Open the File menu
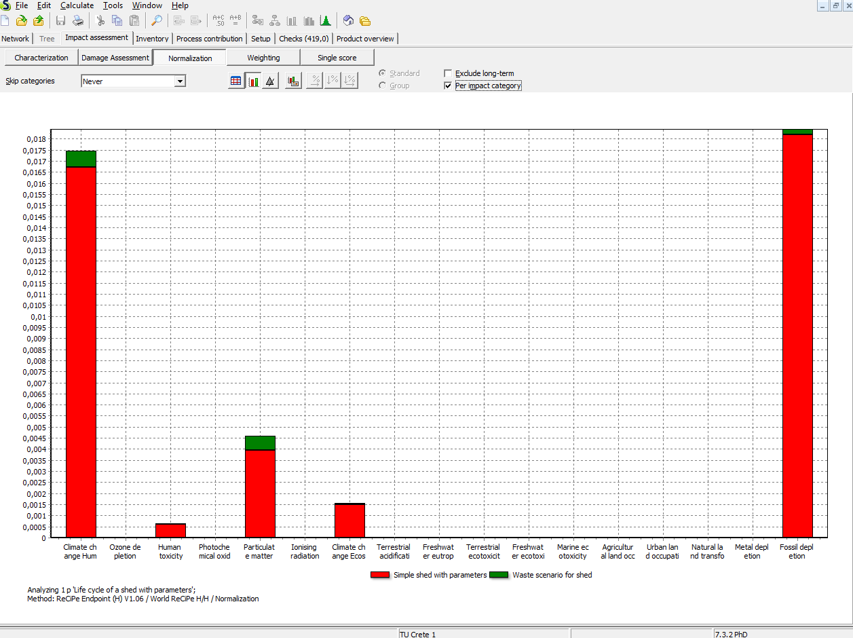 [22, 5]
